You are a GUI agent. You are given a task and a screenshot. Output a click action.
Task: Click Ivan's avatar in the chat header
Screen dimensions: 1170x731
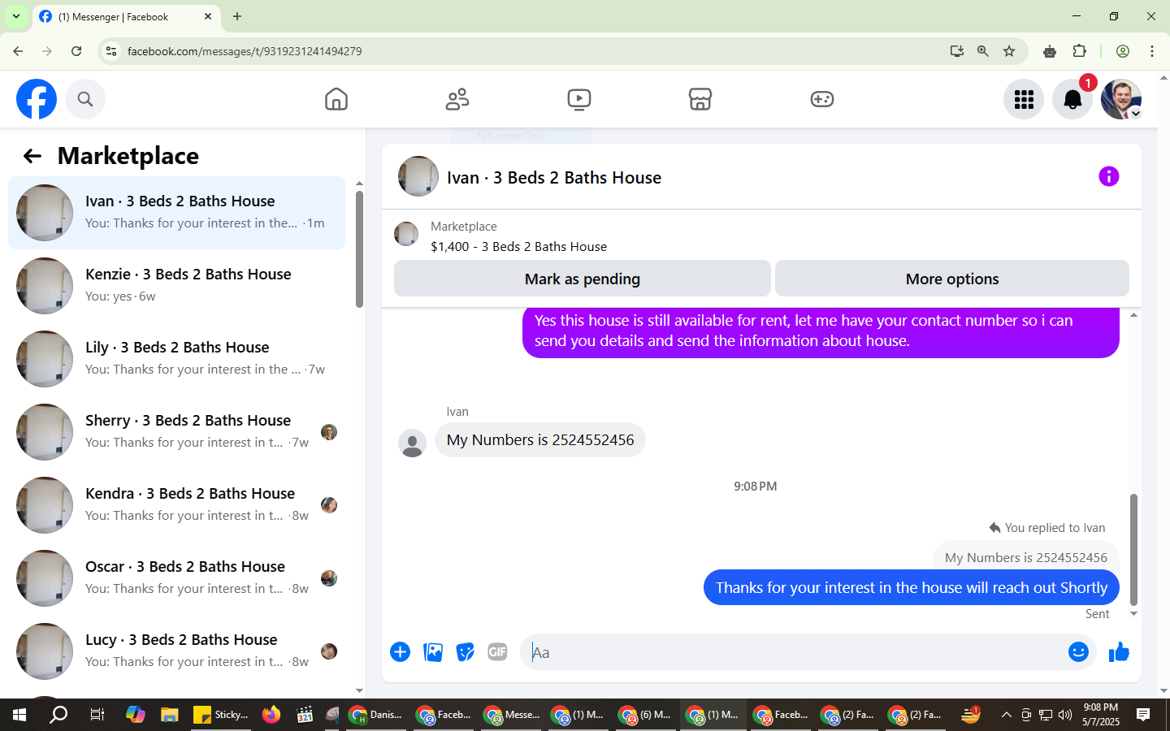(x=418, y=176)
